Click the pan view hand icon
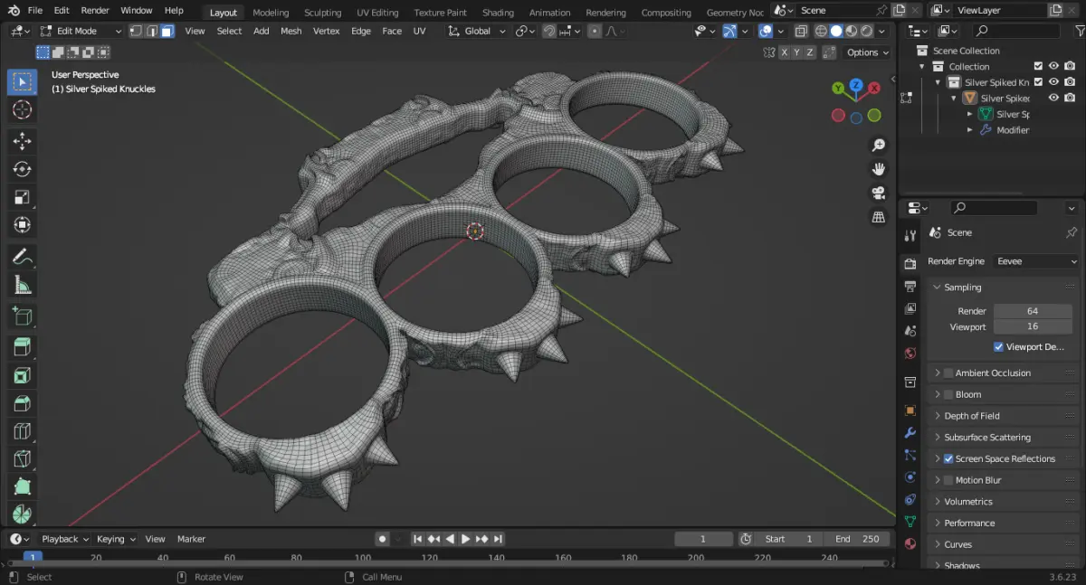Image resolution: width=1086 pixels, height=585 pixels. 878,169
